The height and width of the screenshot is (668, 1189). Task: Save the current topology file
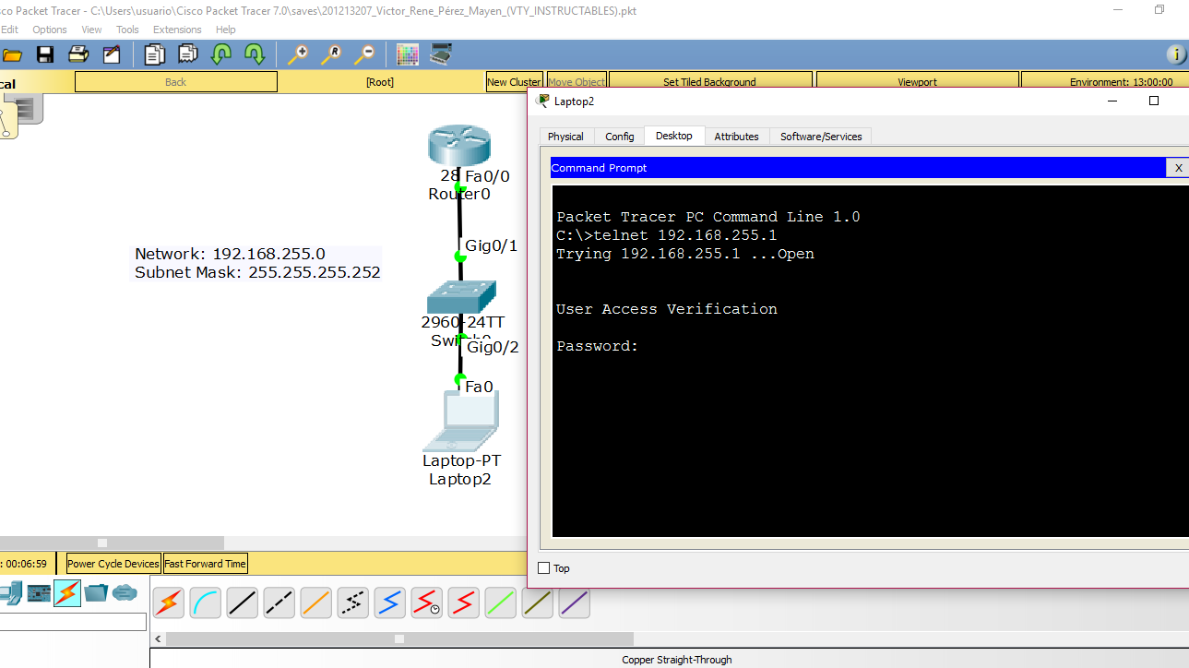(44, 54)
